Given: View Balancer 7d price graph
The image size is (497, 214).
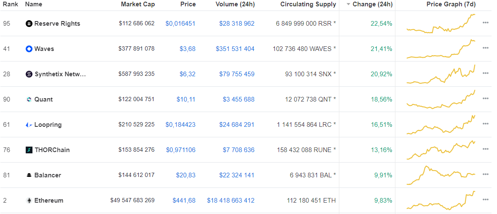Looking at the screenshot, I should pos(441,175).
